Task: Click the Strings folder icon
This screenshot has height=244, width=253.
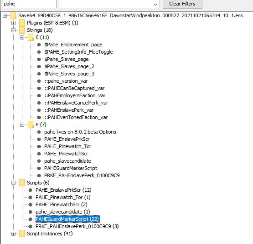Action: click(22, 30)
